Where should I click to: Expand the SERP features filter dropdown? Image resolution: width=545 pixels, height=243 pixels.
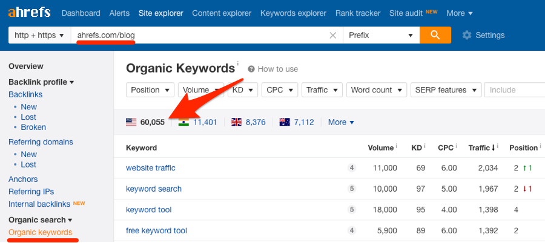coord(445,90)
